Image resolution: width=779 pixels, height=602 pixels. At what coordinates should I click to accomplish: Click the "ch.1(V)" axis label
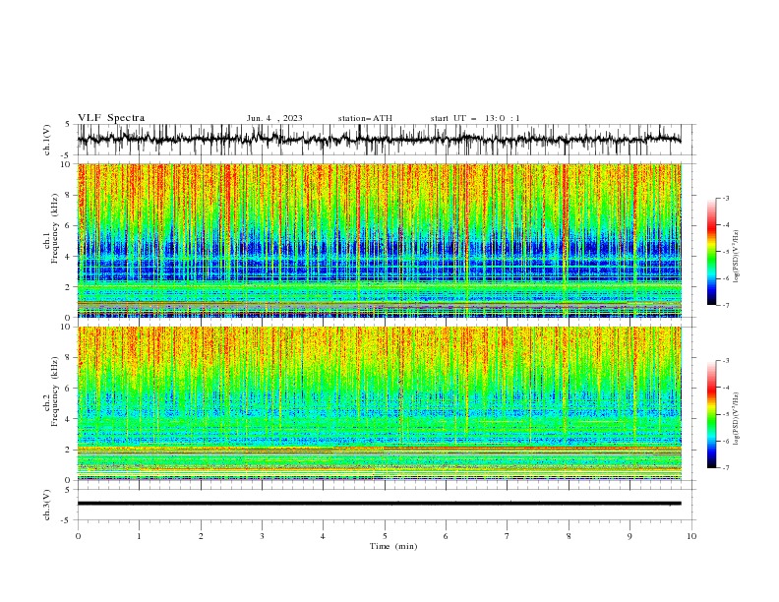(x=47, y=140)
